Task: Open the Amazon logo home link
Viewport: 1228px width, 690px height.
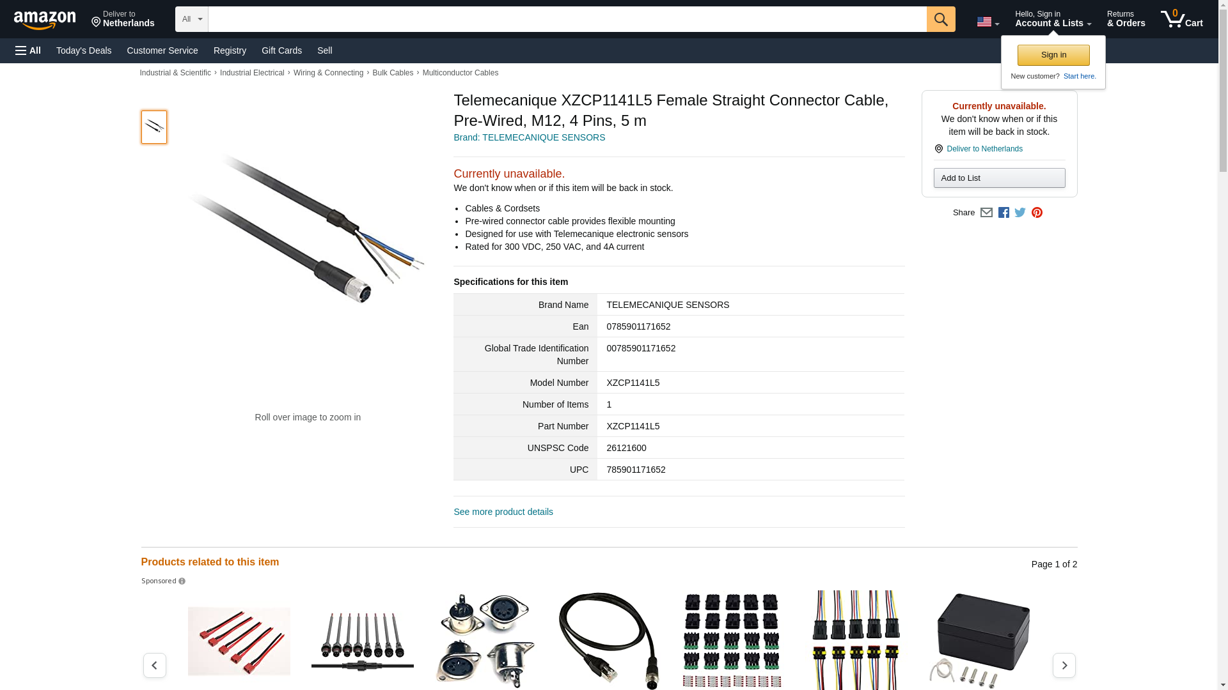Action: click(x=45, y=20)
